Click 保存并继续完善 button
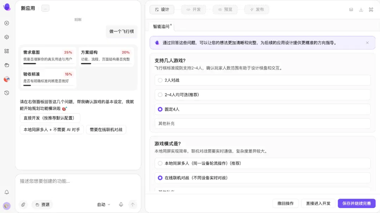380x213 pixels. [356, 203]
